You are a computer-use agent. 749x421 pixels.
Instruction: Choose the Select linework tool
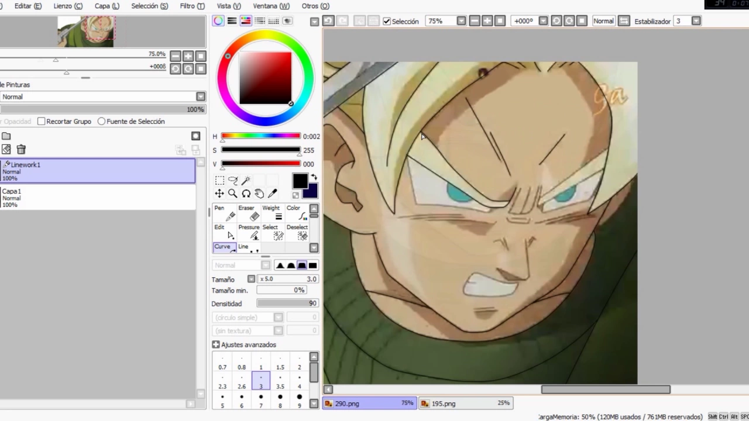point(272,232)
